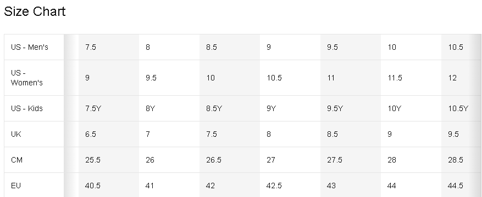
Task: Select EU size 40.5 cell
Action: pyautogui.click(x=109, y=186)
